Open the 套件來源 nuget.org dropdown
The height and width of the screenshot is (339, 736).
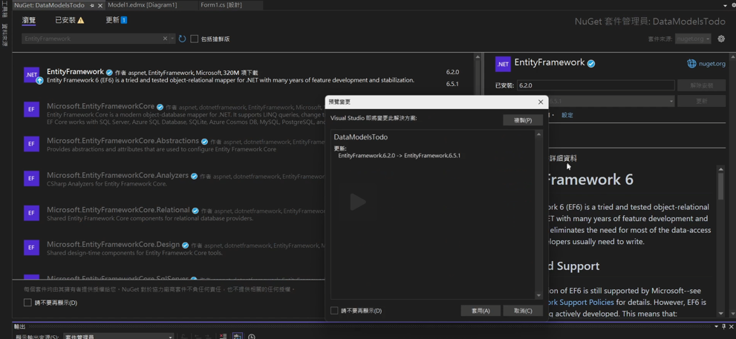coord(693,39)
